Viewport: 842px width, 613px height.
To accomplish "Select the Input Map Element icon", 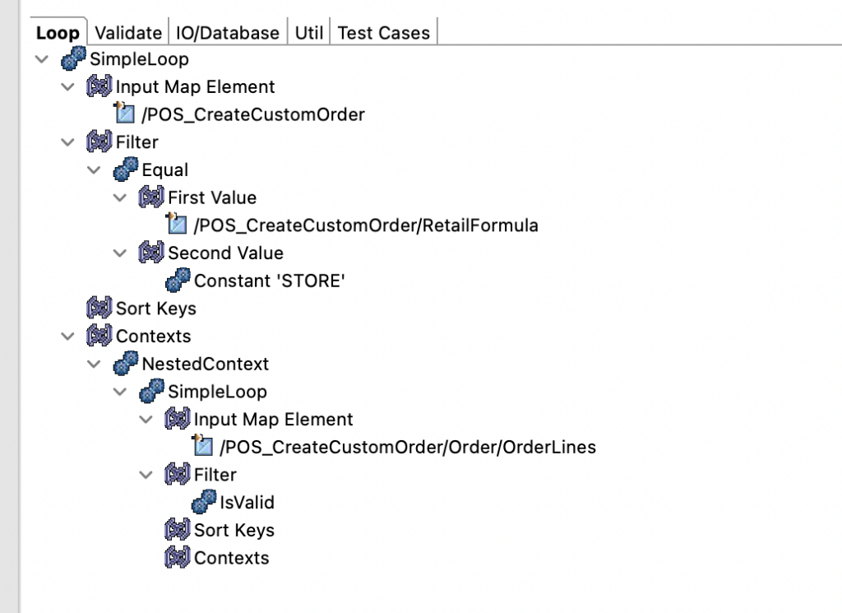I will 98,86.
